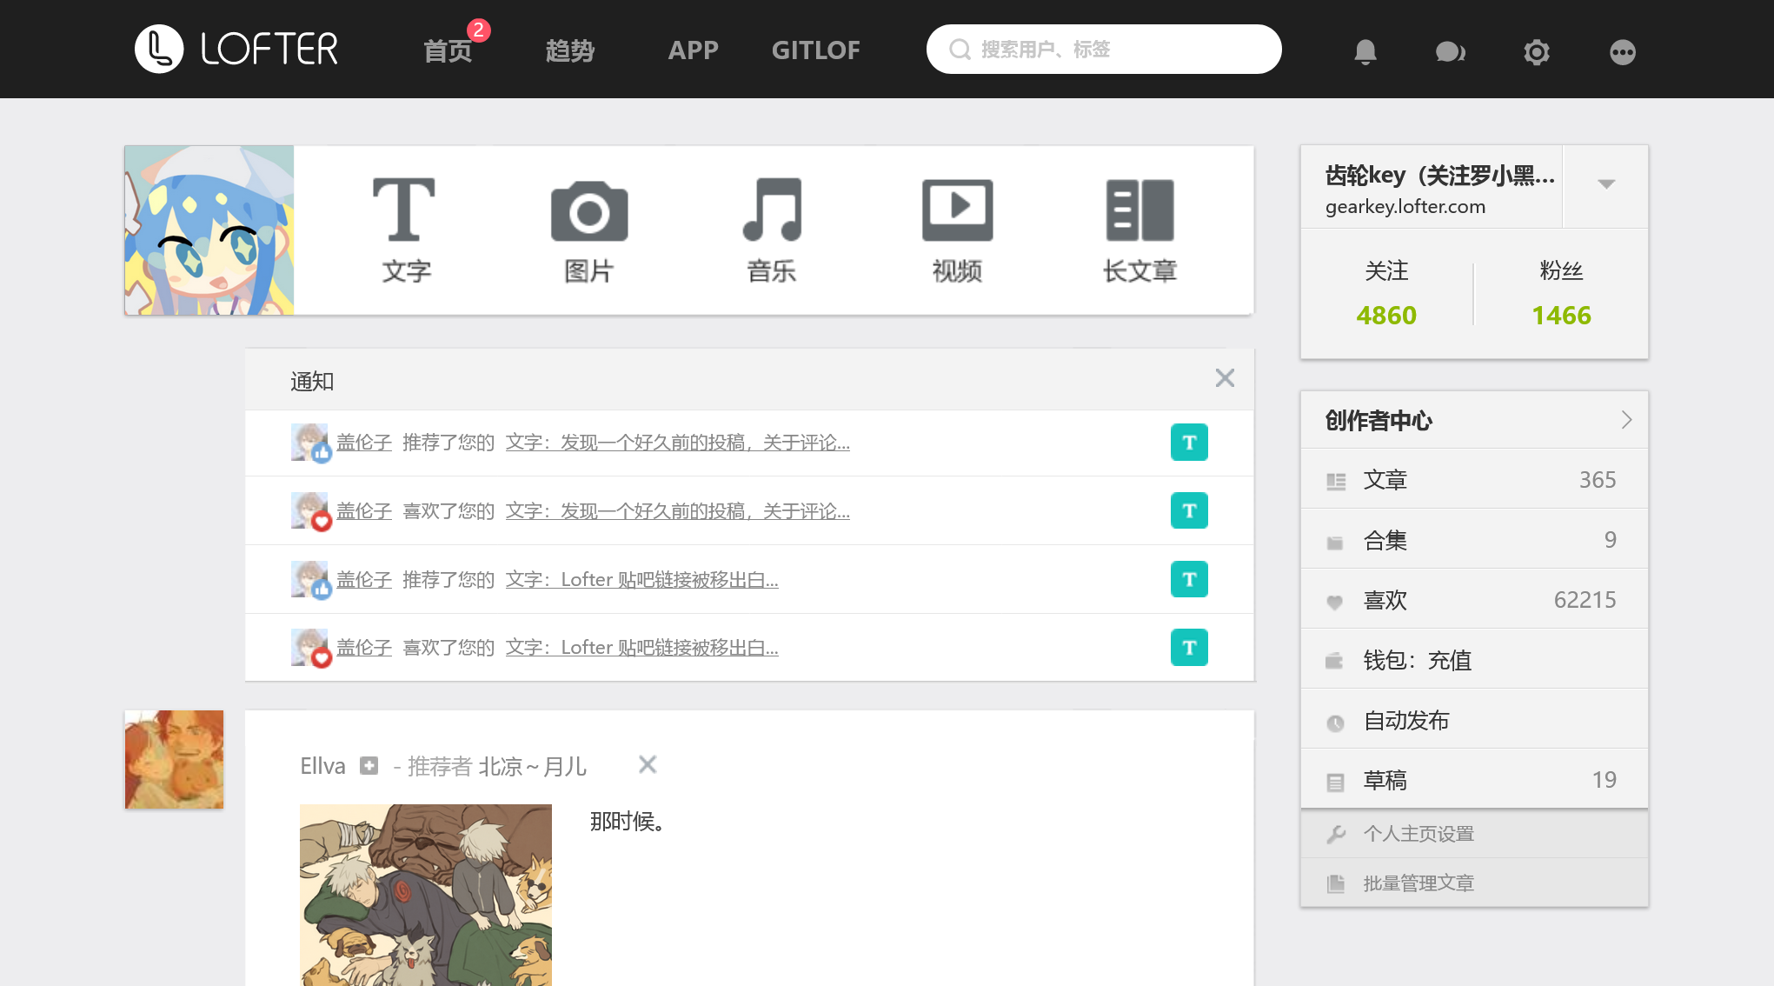Viewport: 1774px width, 986px height.
Task: Click the teal T badge on first notification
Action: coord(1189,443)
